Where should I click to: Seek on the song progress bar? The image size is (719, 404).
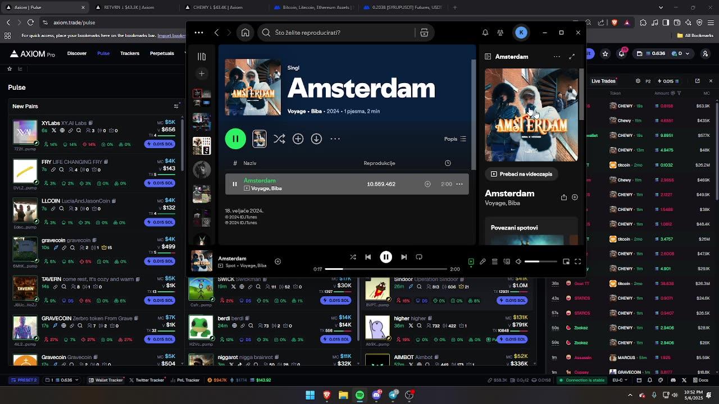pyautogui.click(x=386, y=269)
